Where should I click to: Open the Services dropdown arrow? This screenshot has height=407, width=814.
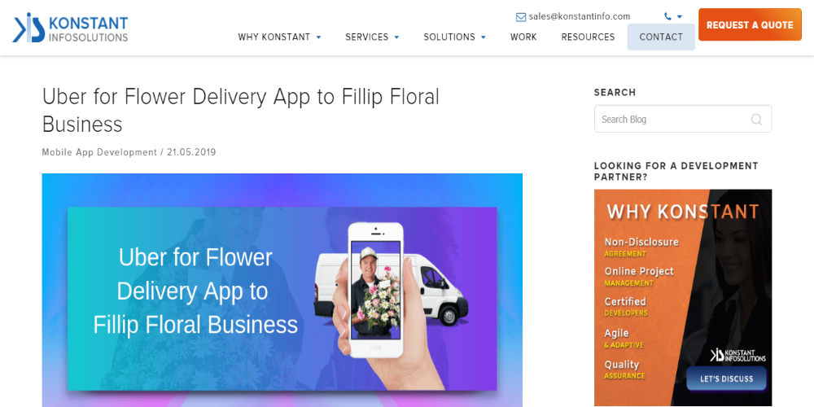click(x=396, y=37)
